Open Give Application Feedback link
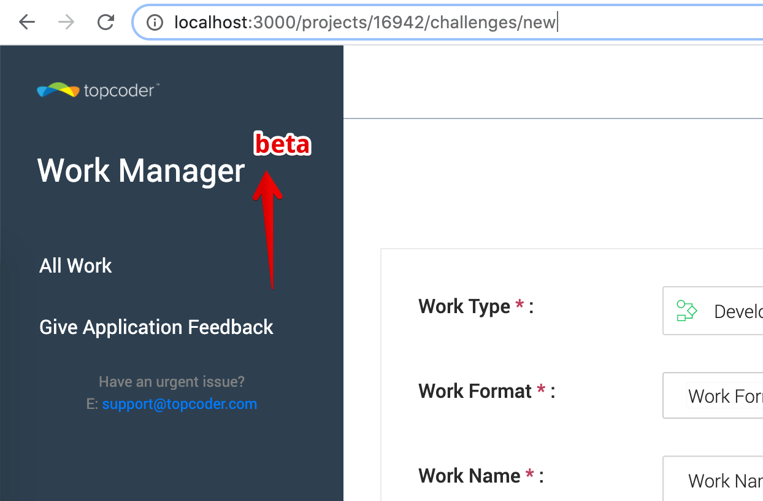The height and width of the screenshot is (501, 763). click(x=156, y=327)
